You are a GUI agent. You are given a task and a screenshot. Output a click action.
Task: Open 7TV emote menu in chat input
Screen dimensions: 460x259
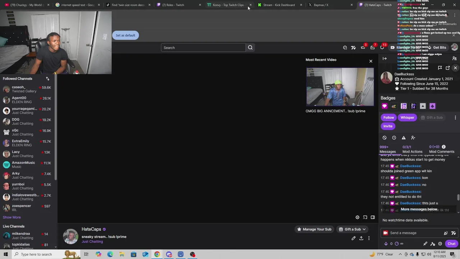454,233
